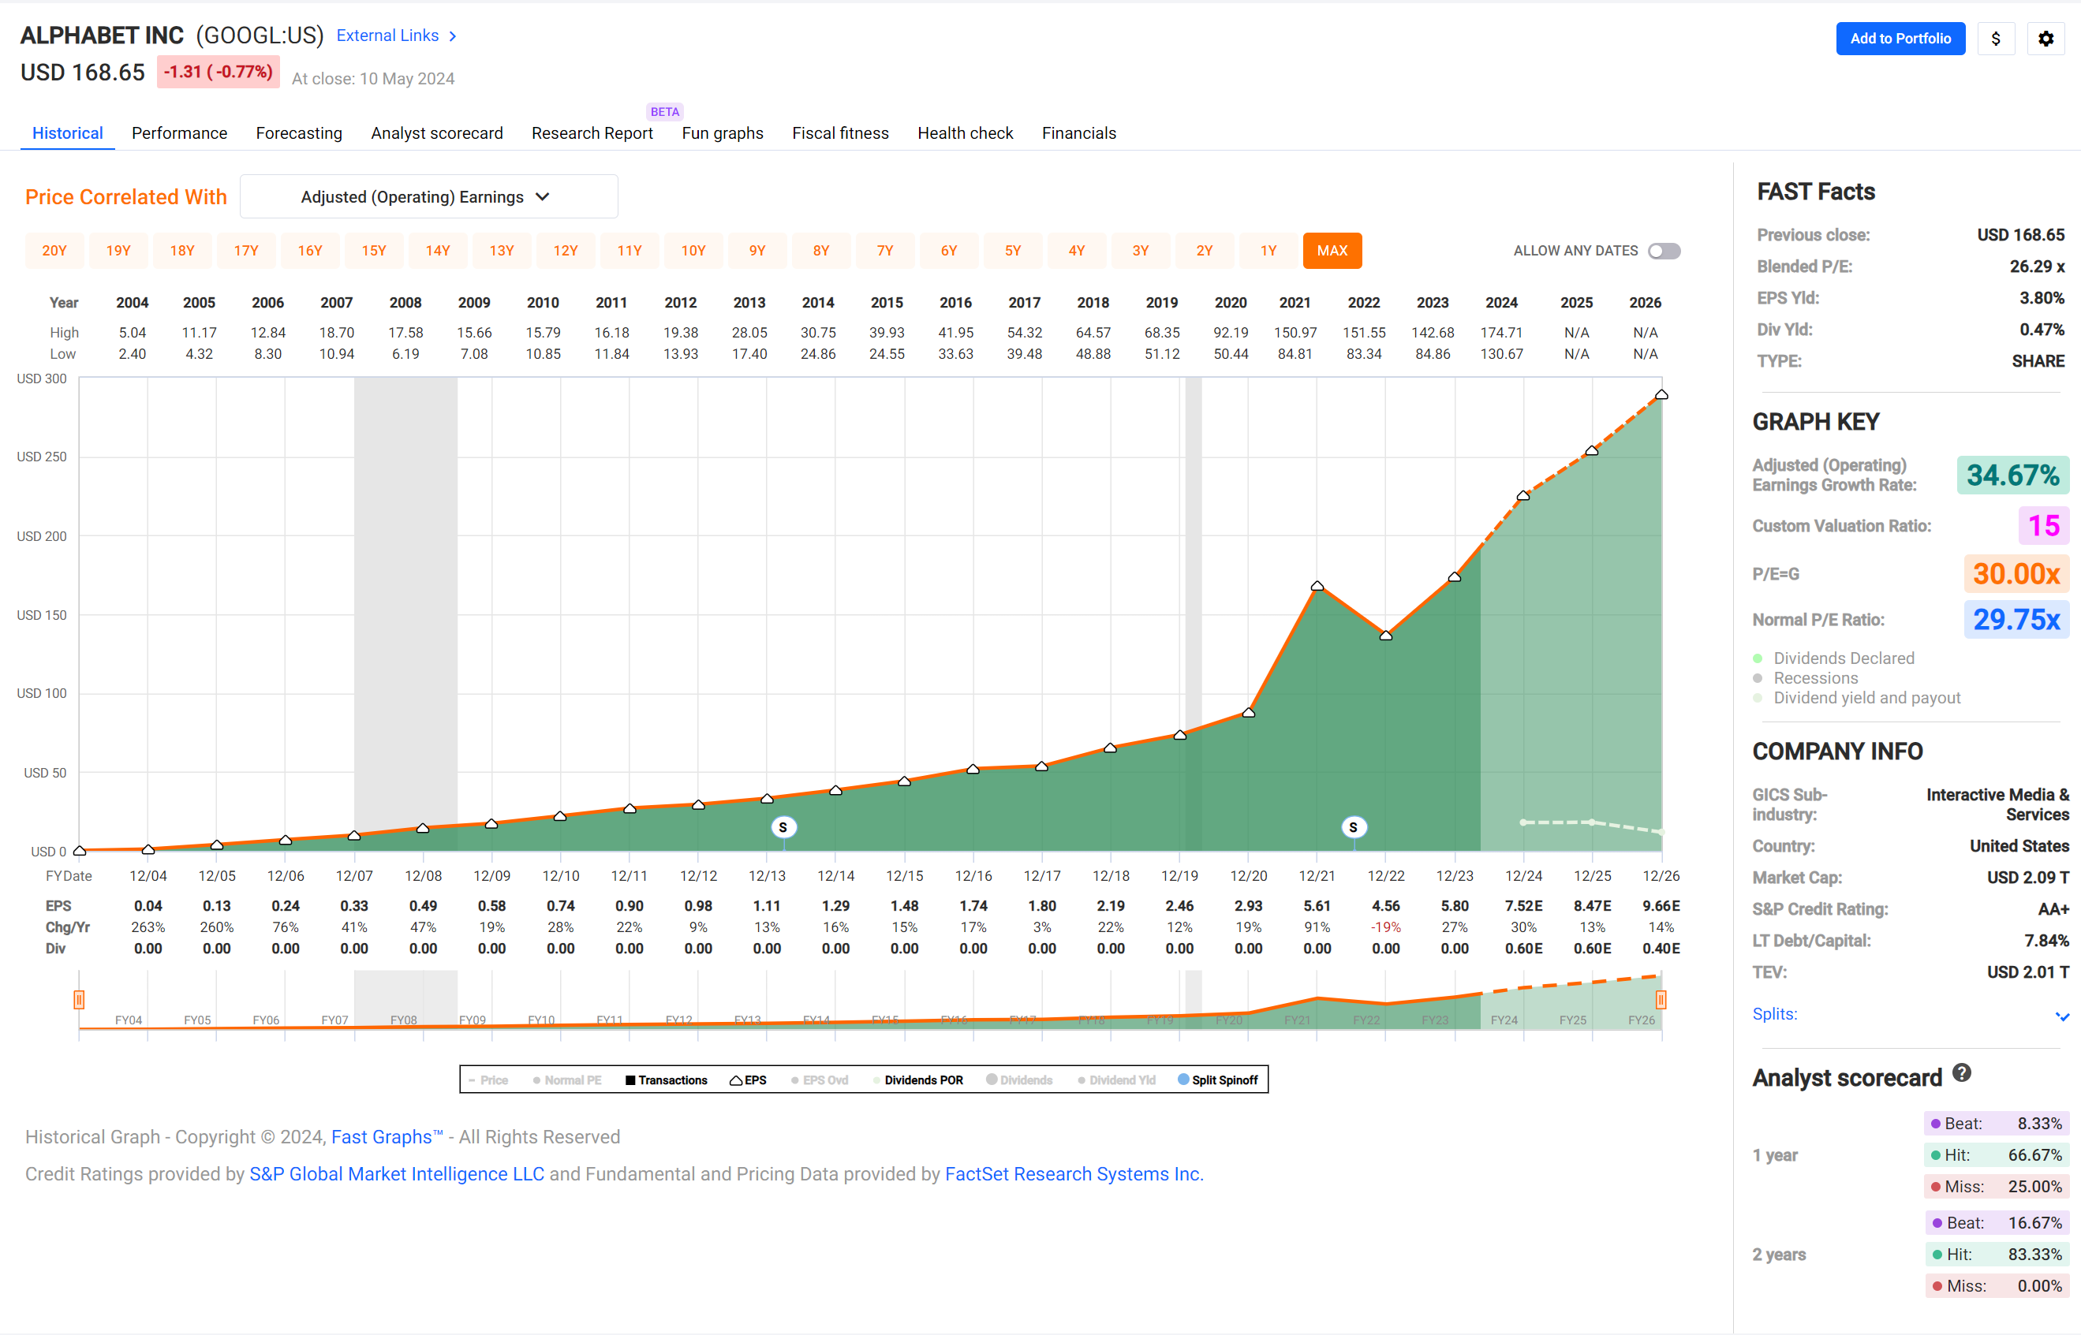Toggle EPS series in chart legend
The image size is (2081, 1335).
coord(749,1080)
